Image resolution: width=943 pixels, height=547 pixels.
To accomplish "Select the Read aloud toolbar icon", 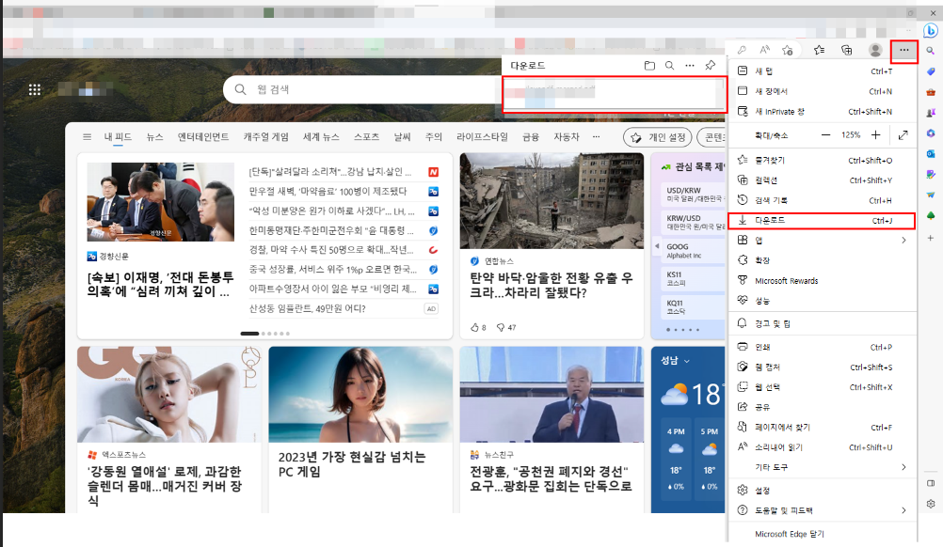I will tap(765, 51).
